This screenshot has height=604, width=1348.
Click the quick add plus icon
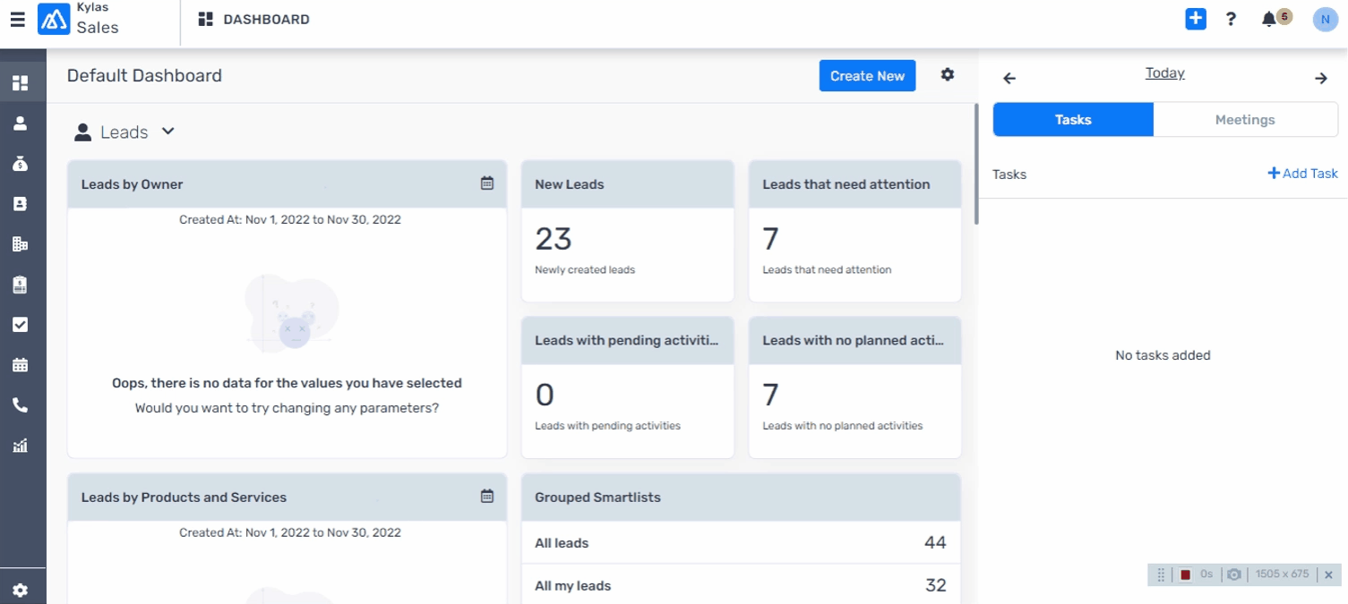coord(1196,19)
